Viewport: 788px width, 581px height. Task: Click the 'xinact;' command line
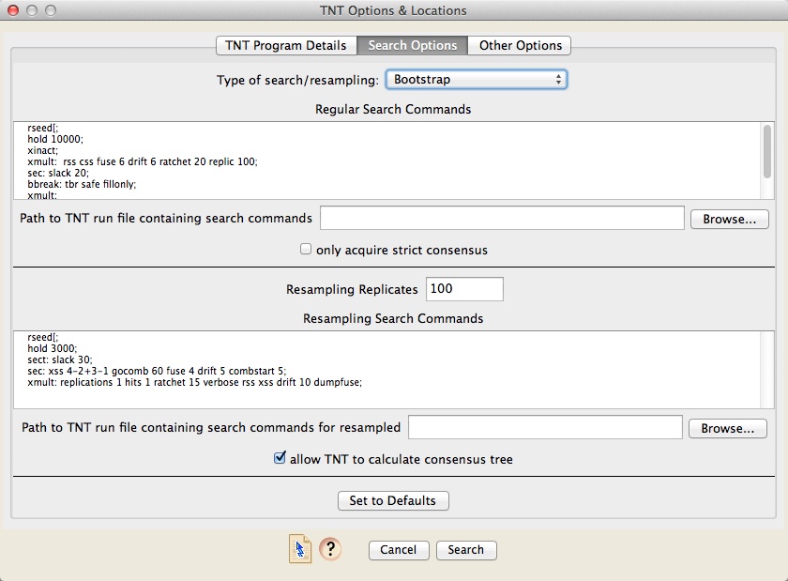pyautogui.click(x=43, y=150)
